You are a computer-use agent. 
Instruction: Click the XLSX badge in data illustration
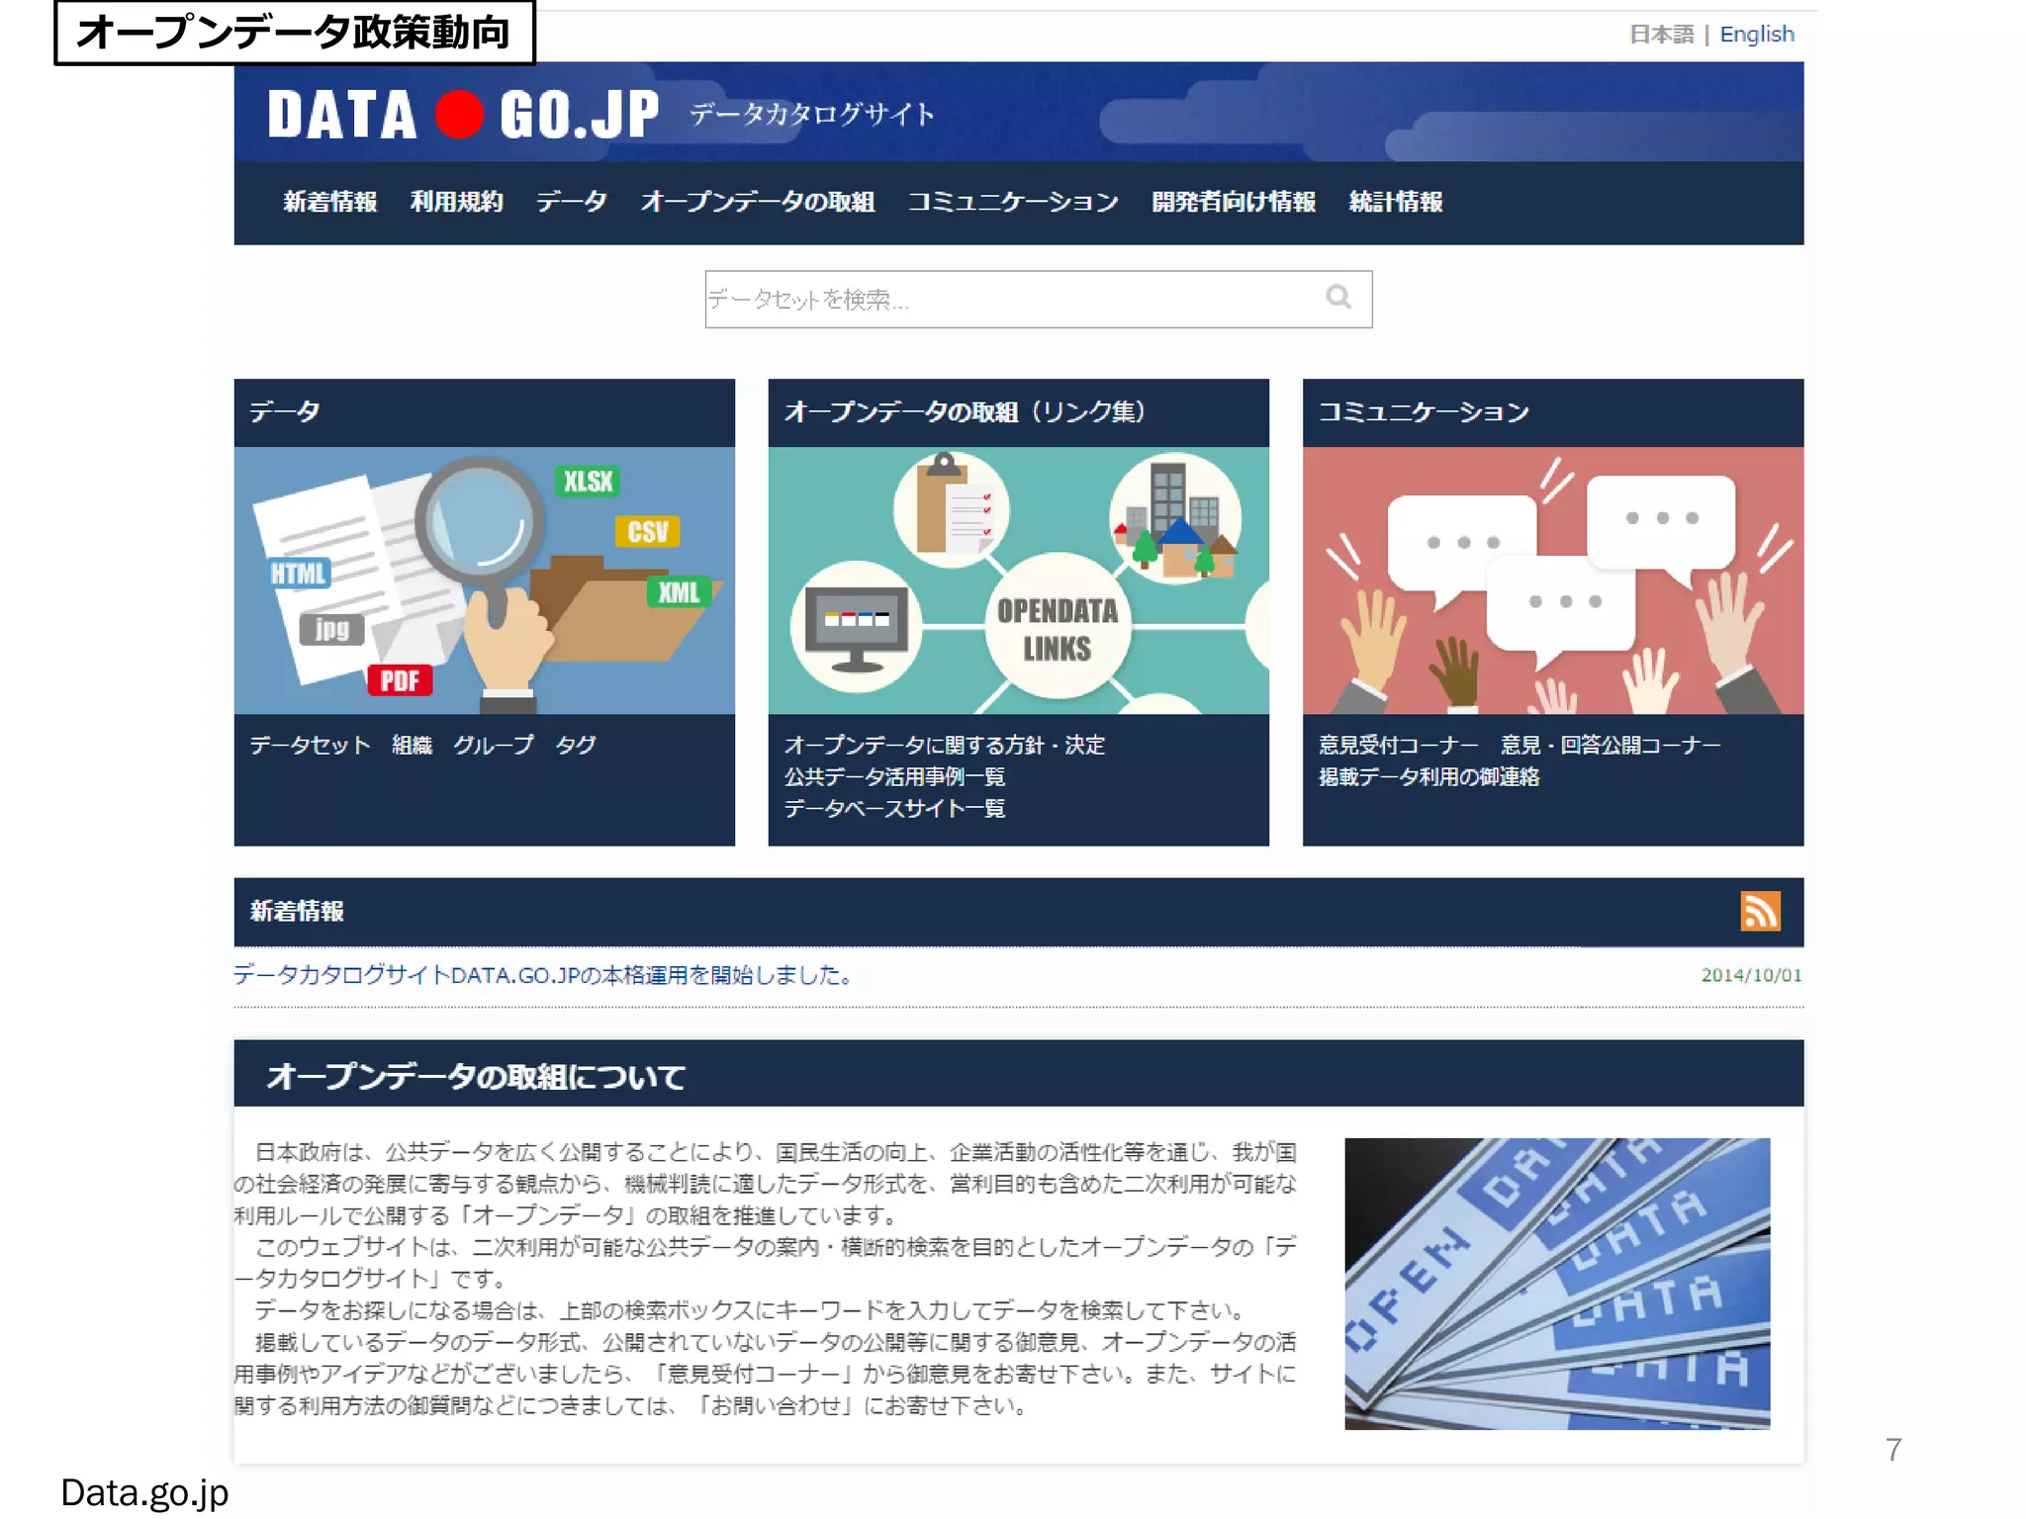coord(588,482)
